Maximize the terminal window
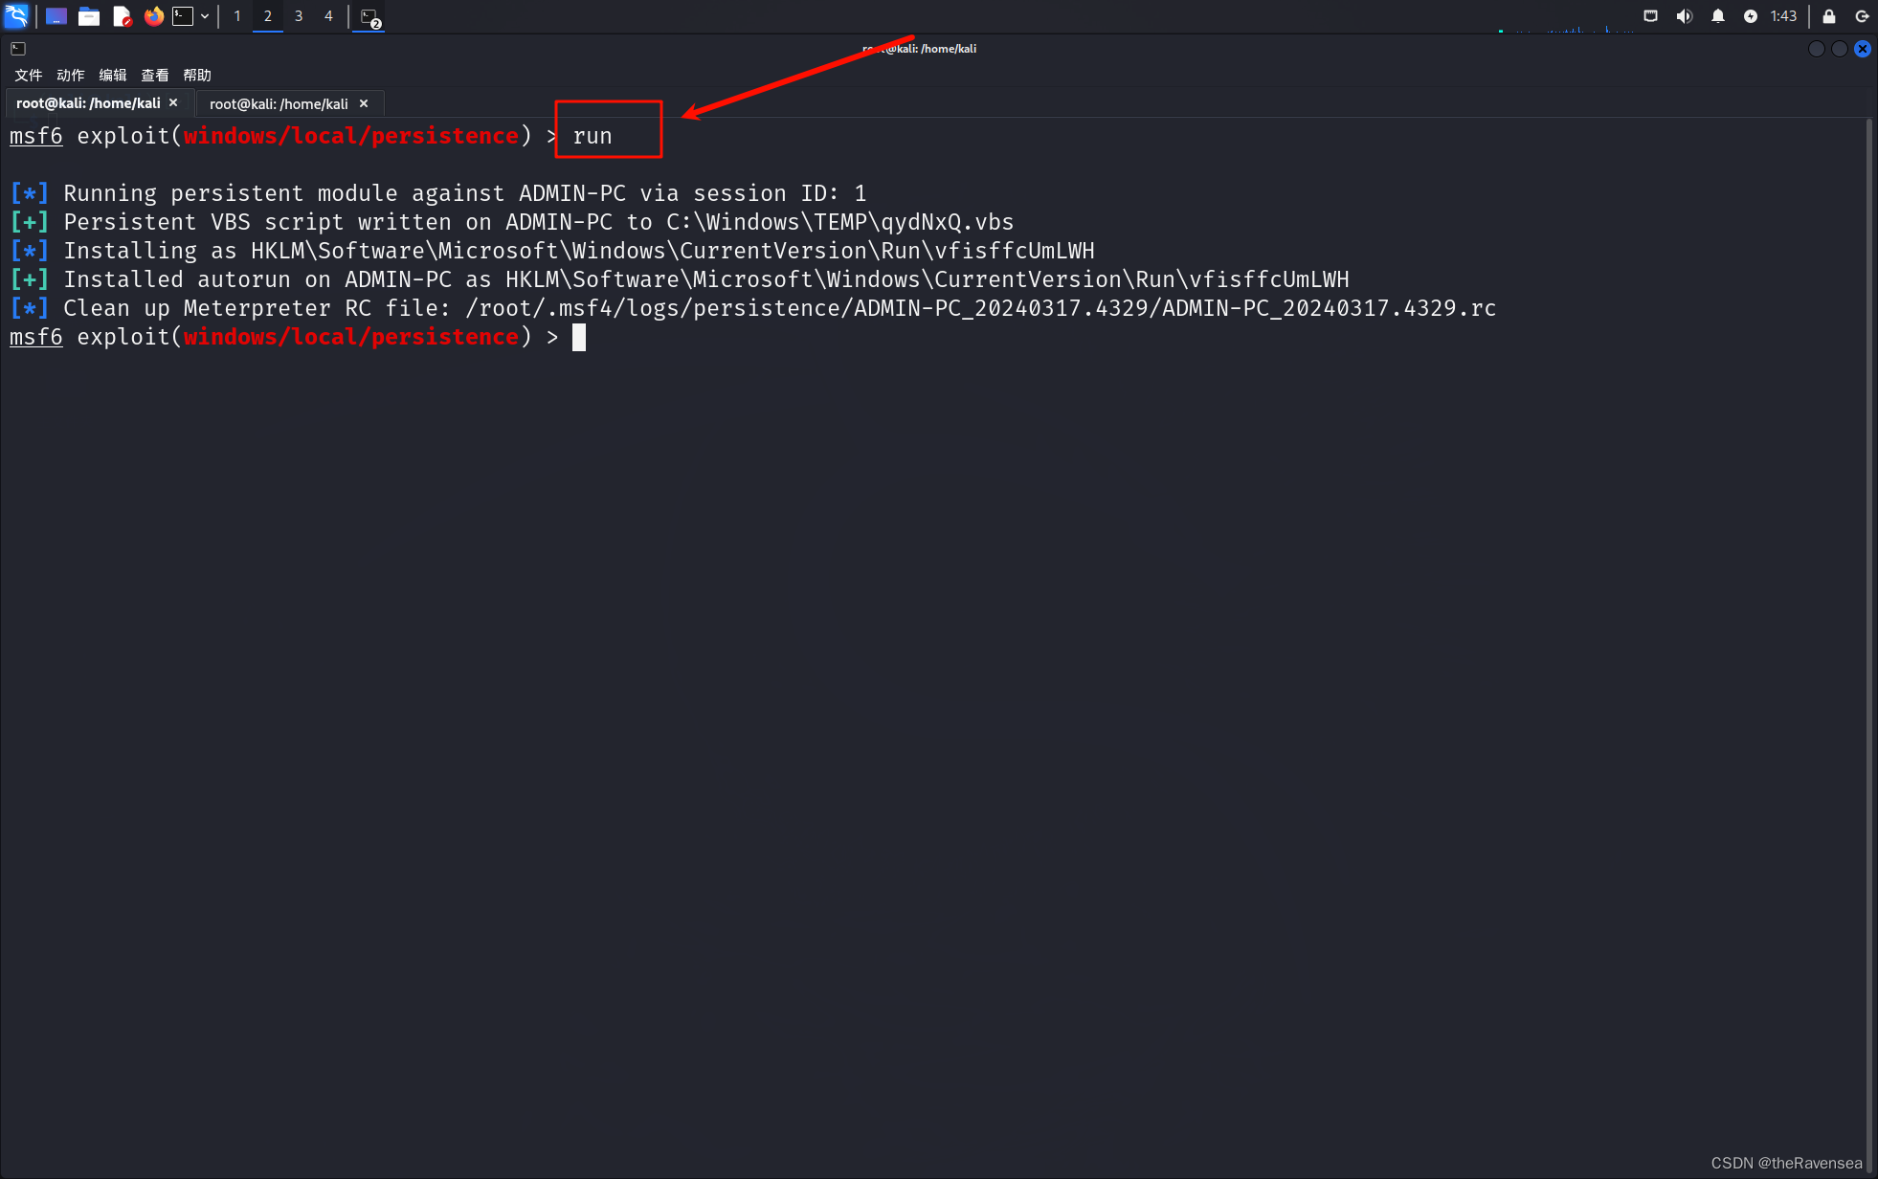This screenshot has height=1179, width=1878. 1840,49
